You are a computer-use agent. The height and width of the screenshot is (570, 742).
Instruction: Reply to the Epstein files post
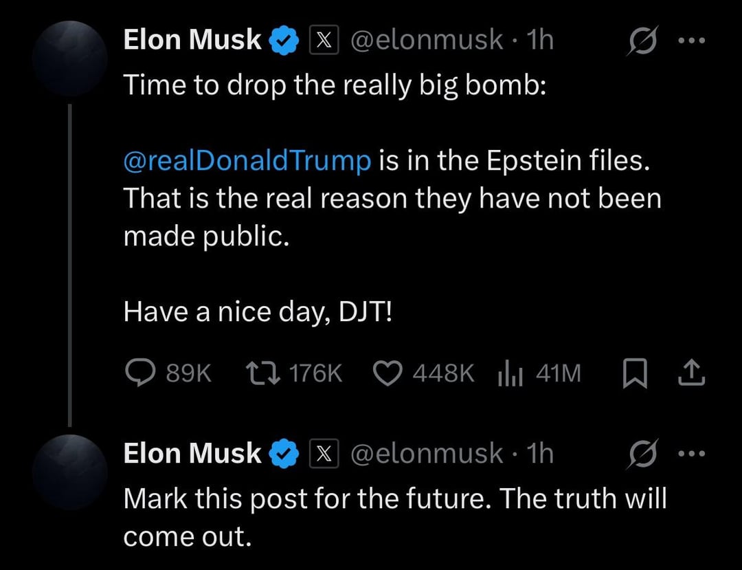pyautogui.click(x=142, y=373)
